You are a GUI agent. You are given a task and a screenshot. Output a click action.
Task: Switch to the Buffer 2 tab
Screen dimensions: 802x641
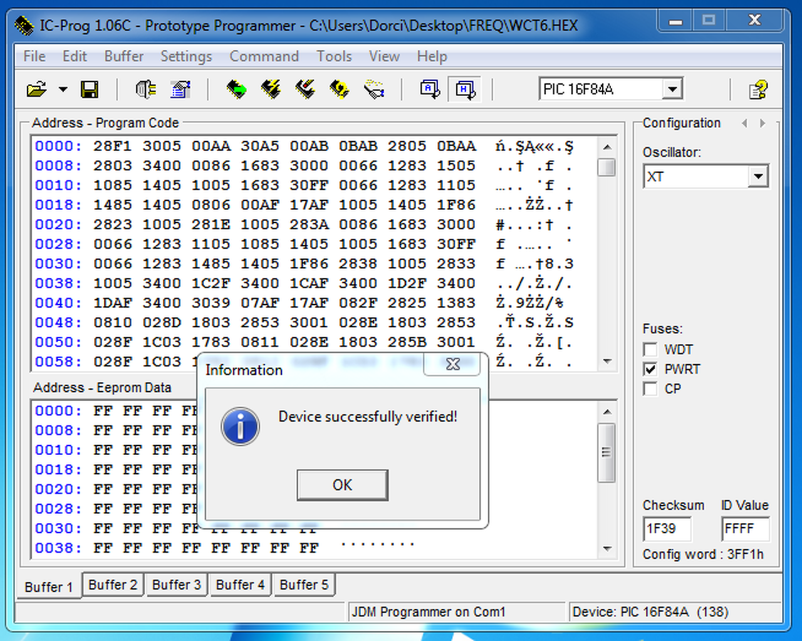coord(113,585)
